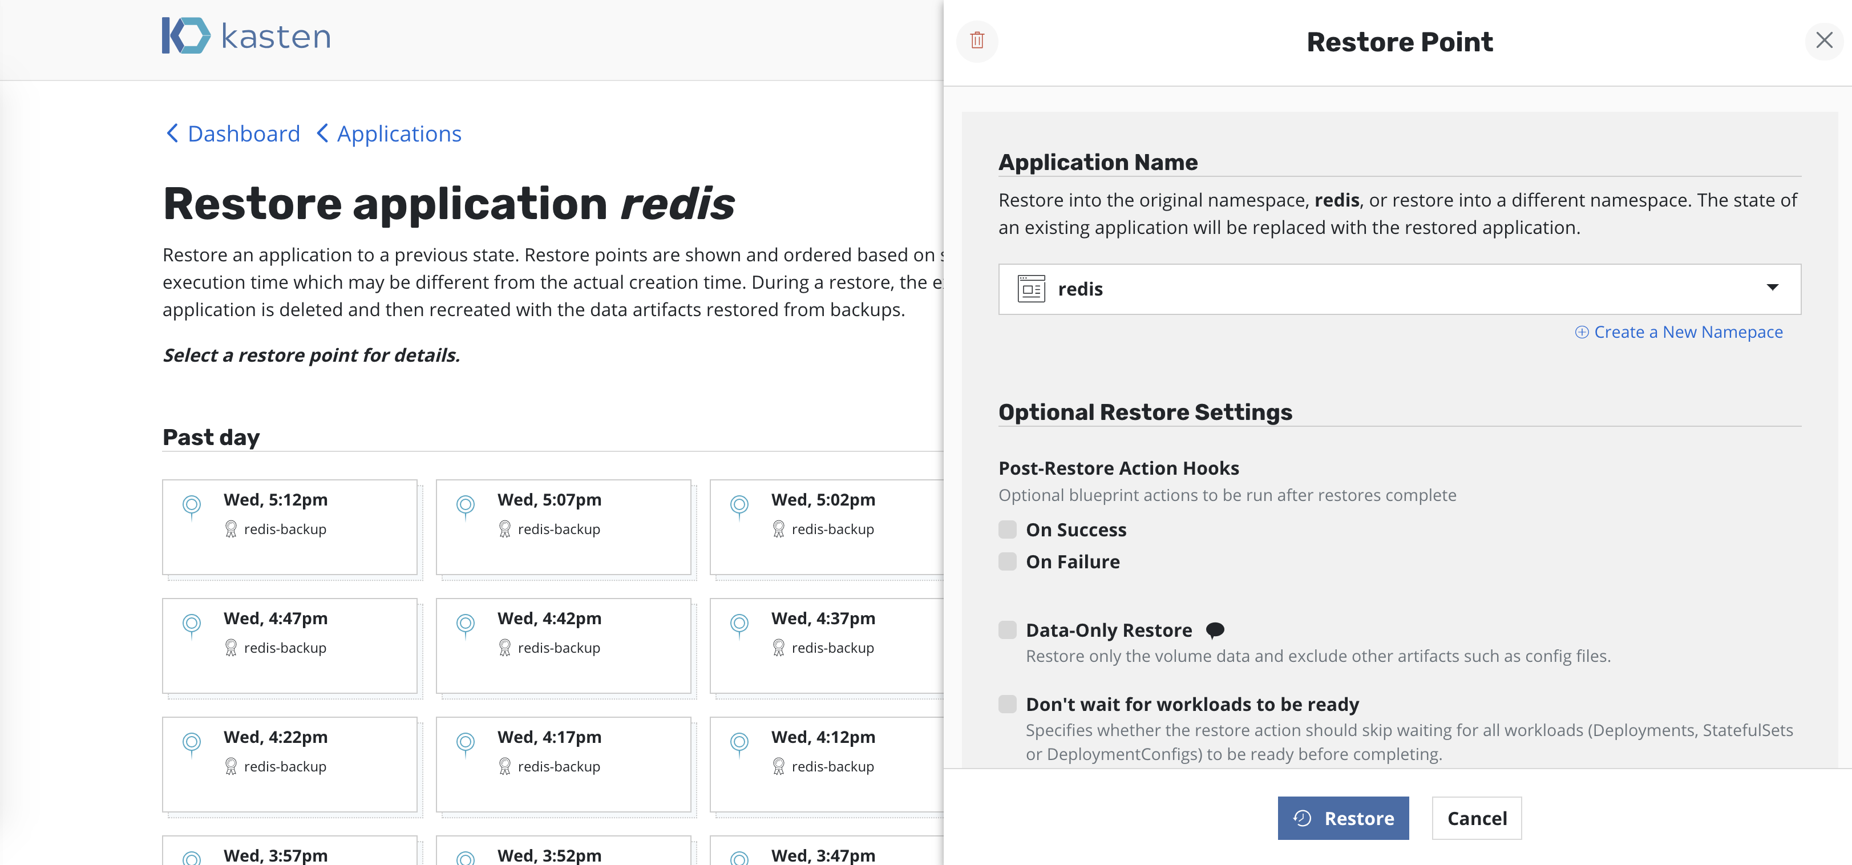Click restore point pin icon for Wed, 4:42pm
Screen dimensions: 1852x865
tap(465, 624)
